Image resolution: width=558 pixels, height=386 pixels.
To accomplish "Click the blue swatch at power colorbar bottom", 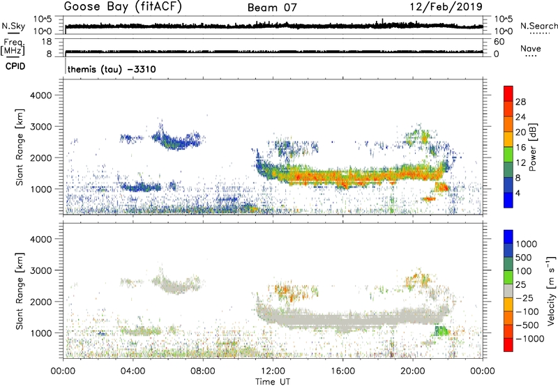I will pyautogui.click(x=508, y=202).
